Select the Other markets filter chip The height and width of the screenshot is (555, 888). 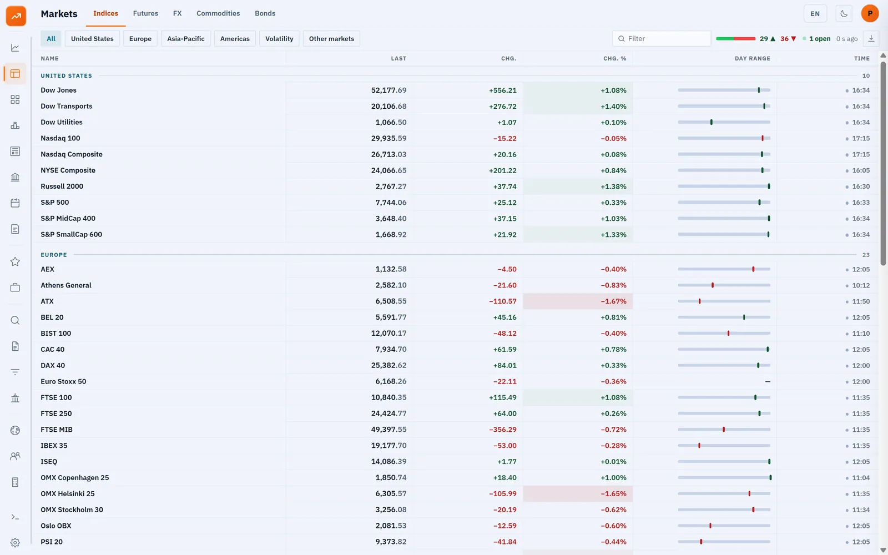pos(331,39)
